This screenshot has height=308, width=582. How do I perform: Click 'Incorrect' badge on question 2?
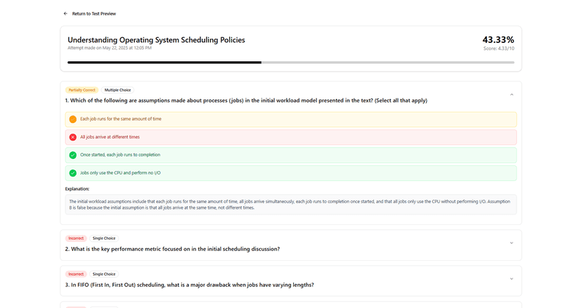[x=76, y=238]
